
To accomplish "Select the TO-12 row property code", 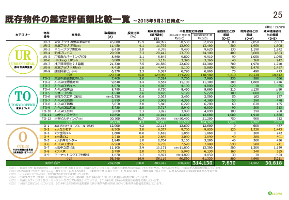I will pyautogui.click(x=46, y=119).
